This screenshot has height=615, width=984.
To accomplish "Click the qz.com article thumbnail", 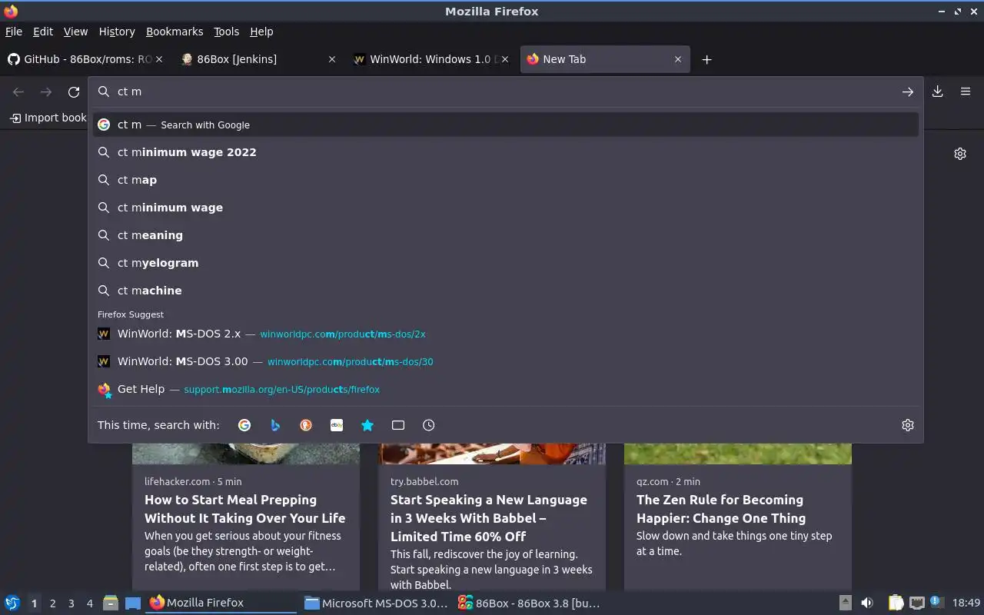I will coord(738,454).
